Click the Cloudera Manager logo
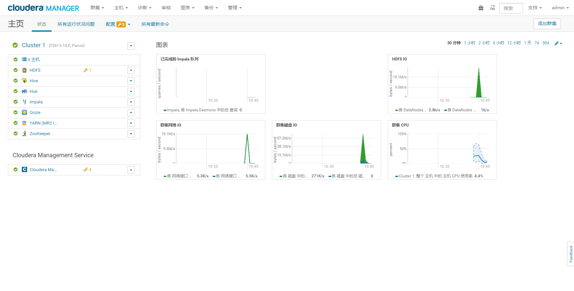 pyautogui.click(x=43, y=8)
